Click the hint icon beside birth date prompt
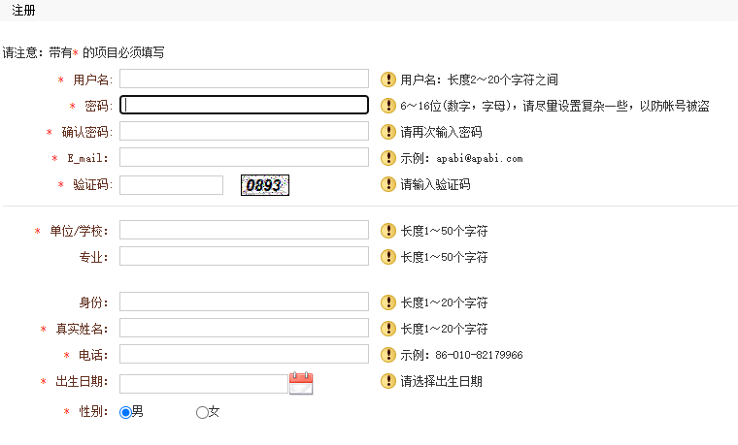738x445 pixels. pyautogui.click(x=388, y=381)
